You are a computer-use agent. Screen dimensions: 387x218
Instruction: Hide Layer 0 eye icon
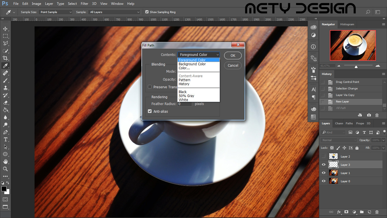point(324,181)
